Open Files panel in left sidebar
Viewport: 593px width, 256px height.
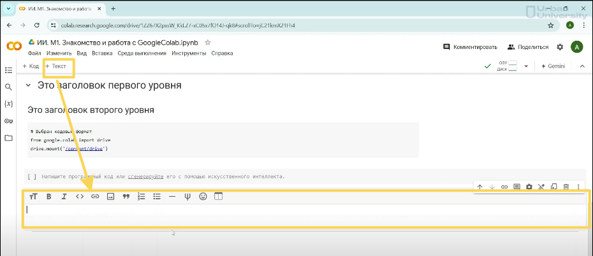pyautogui.click(x=8, y=138)
